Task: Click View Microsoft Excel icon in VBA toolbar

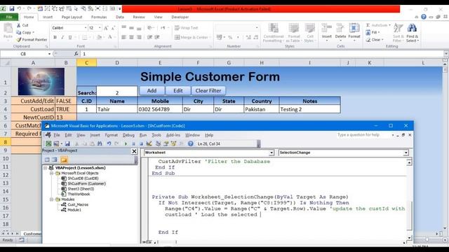Action: coord(48,143)
